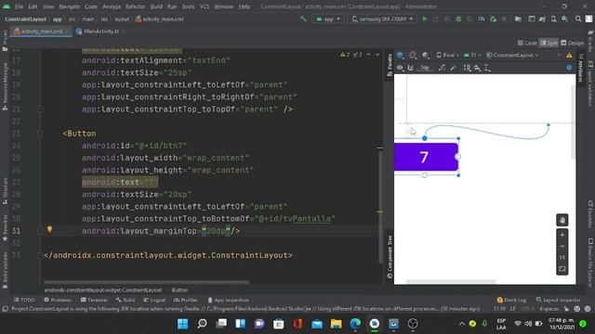
Task: Open the Device Manager toolbar icon
Action: 554,19
